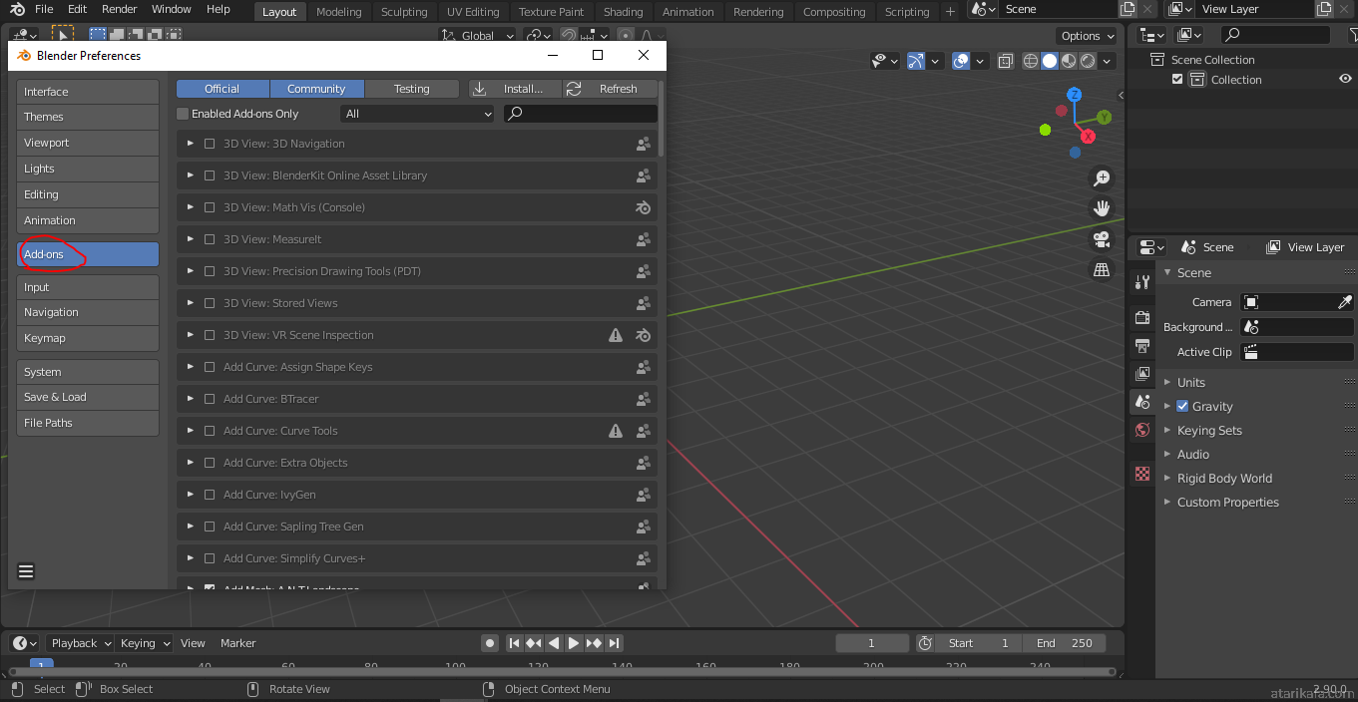Open the Texture properties tab (checker icon)

click(1142, 474)
